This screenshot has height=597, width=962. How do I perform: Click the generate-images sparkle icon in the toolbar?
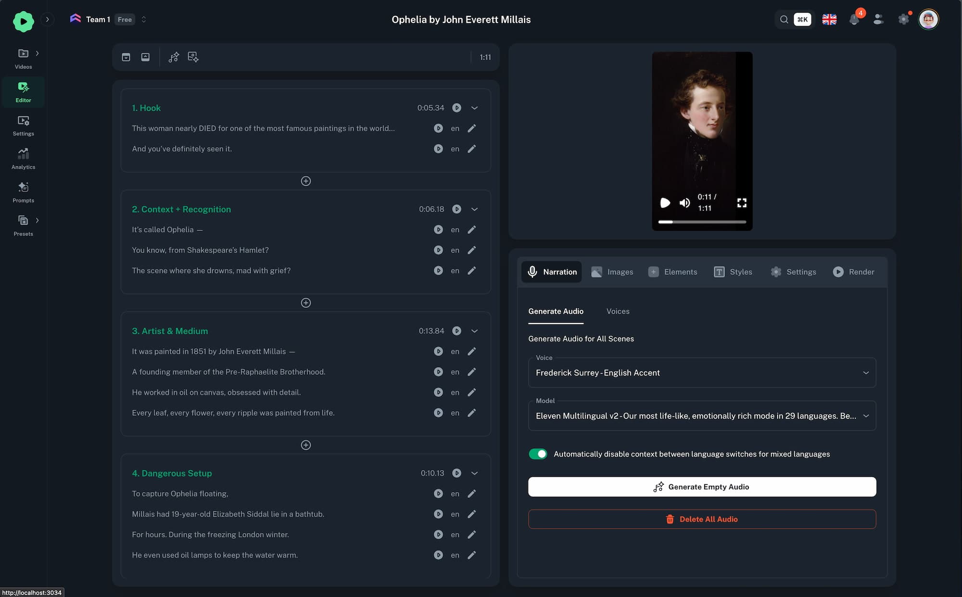(x=193, y=57)
